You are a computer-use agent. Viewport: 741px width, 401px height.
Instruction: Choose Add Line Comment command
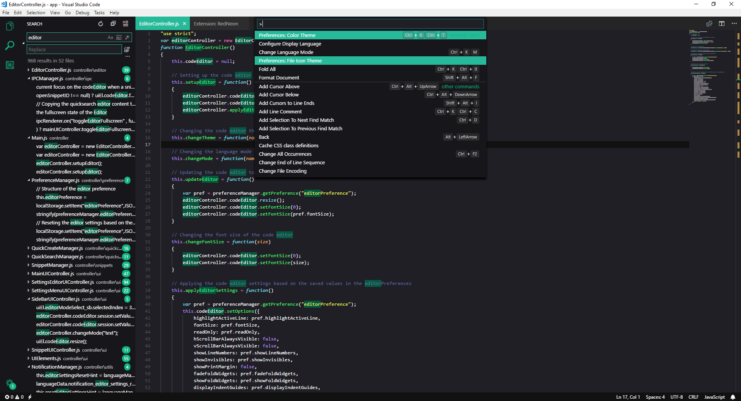click(370, 111)
